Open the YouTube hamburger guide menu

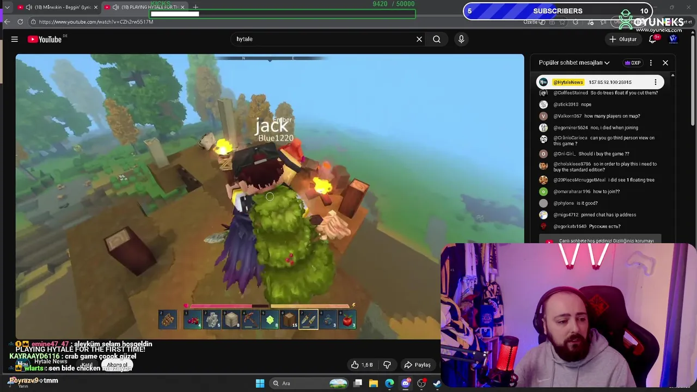click(x=15, y=39)
